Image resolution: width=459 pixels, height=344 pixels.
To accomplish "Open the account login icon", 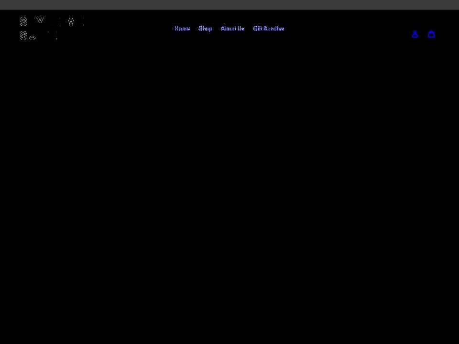I will tap(415, 34).
